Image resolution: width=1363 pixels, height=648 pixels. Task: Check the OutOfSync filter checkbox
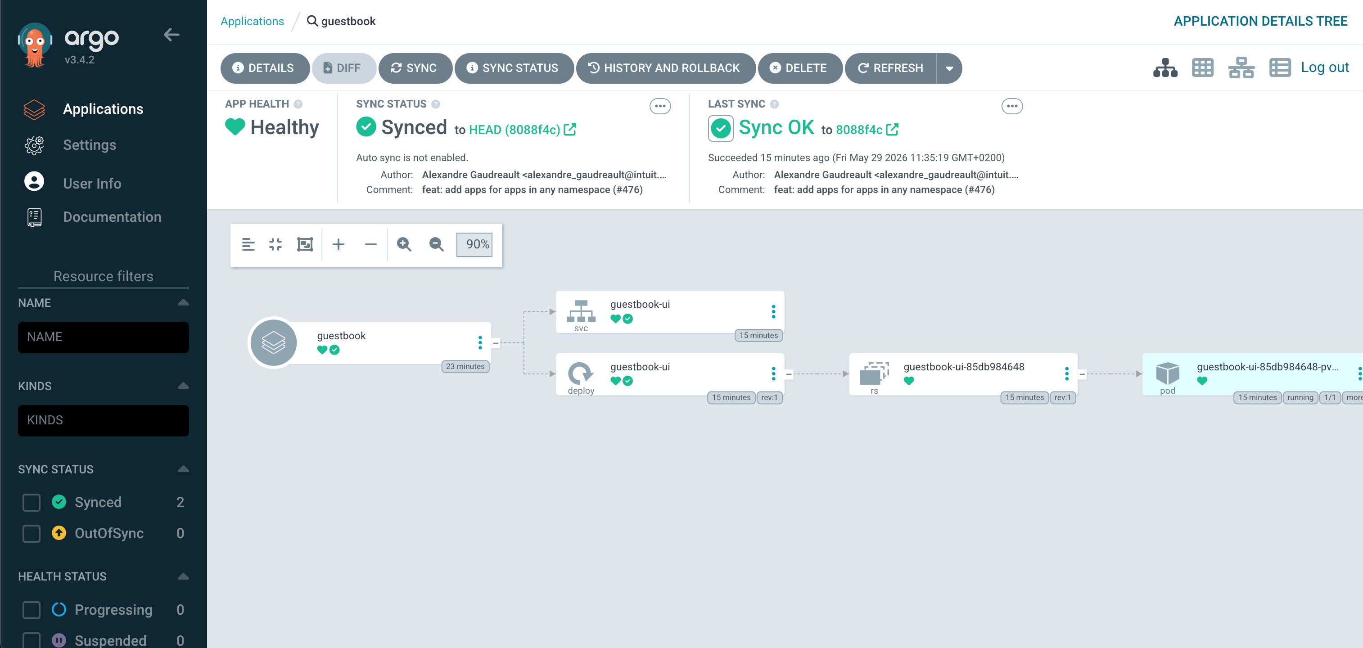(32, 533)
